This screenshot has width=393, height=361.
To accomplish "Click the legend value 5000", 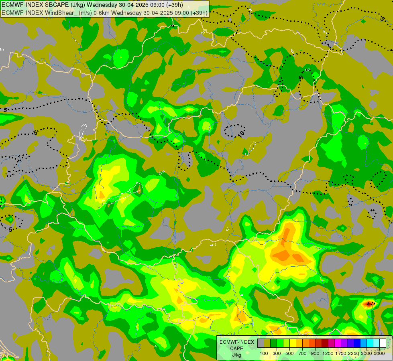I will click(x=379, y=353).
